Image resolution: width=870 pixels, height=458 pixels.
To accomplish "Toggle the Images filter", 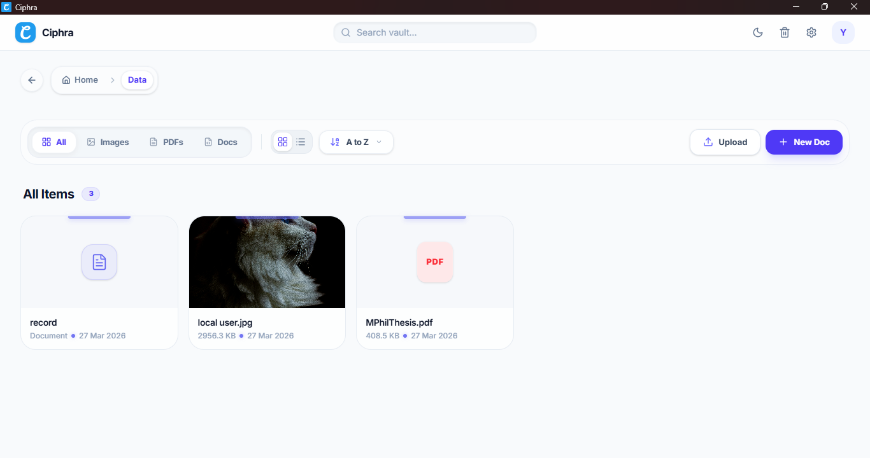I will click(107, 142).
